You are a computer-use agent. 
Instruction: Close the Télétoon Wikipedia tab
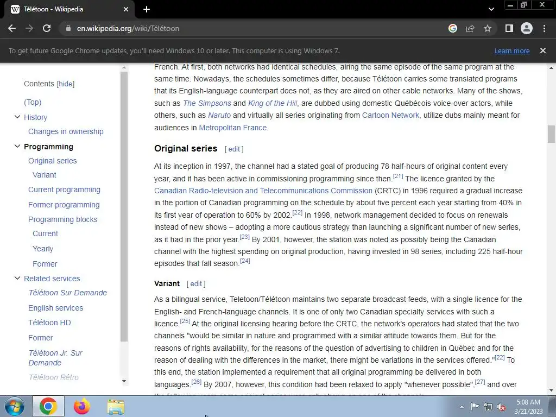pos(126,9)
